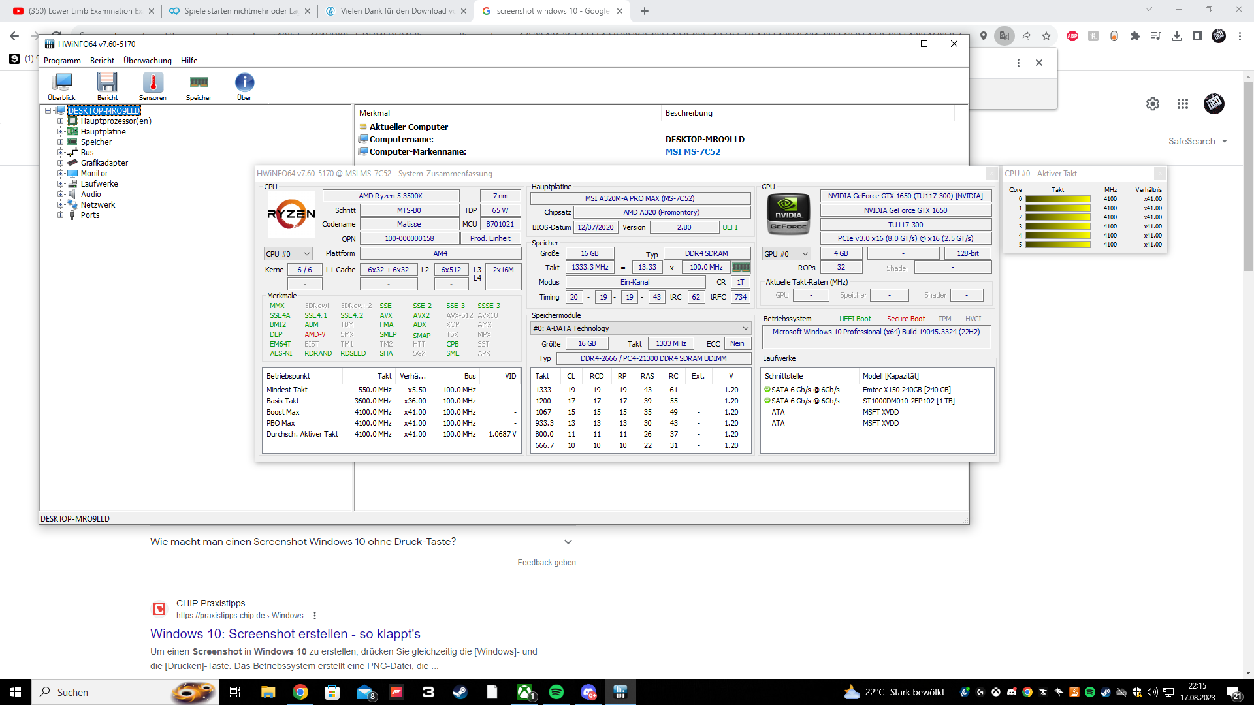The height and width of the screenshot is (705, 1254).
Task: Expand the Hauptprozessor(en) tree node
Action: (x=60, y=121)
